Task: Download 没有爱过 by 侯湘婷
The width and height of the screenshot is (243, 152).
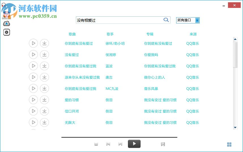Action: pos(44,55)
